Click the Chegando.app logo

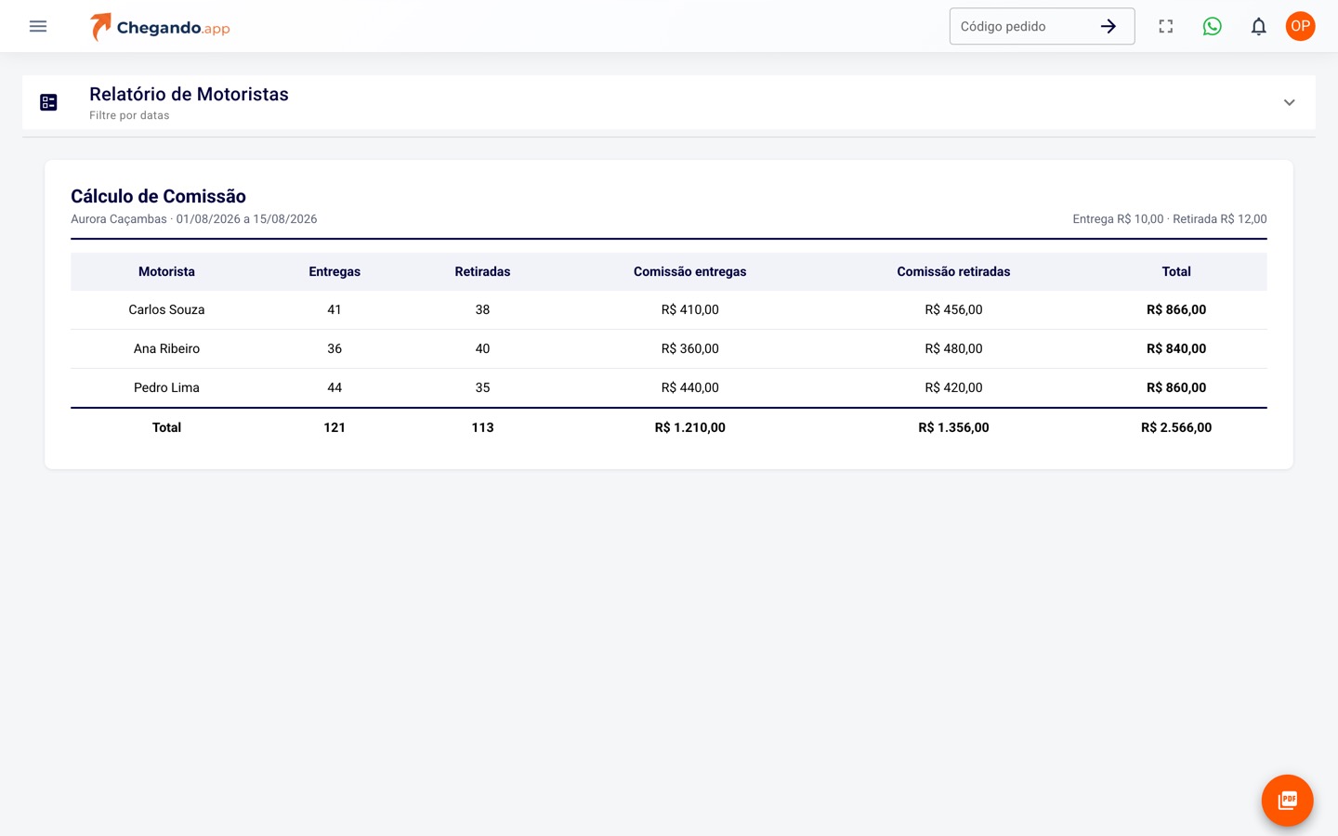pos(160,27)
